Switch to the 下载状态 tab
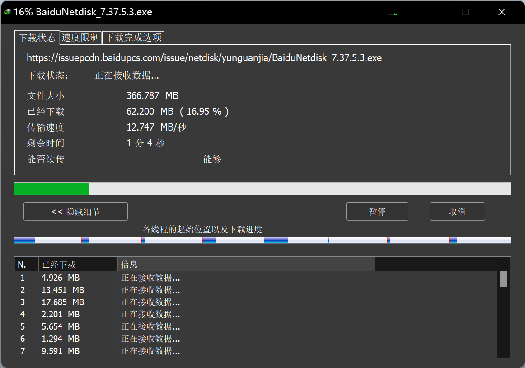The height and width of the screenshot is (368, 525). click(x=37, y=38)
